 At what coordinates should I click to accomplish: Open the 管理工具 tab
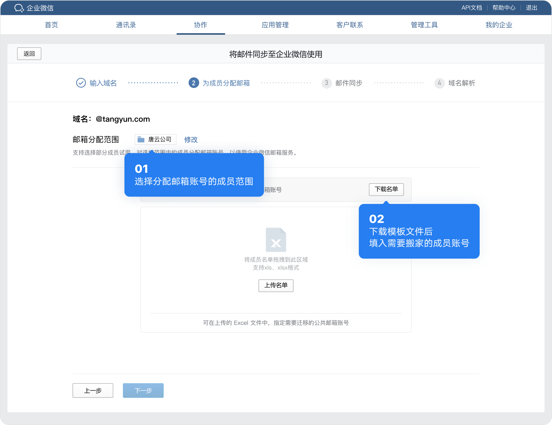(x=424, y=25)
